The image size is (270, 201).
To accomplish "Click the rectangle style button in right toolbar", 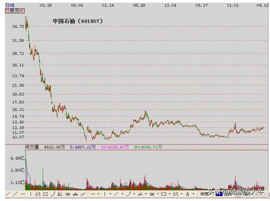I will [x=164, y=194].
